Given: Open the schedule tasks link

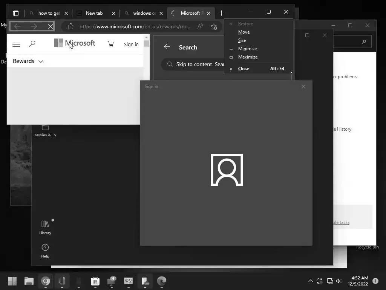Looking at the screenshot, I should [x=341, y=222].
